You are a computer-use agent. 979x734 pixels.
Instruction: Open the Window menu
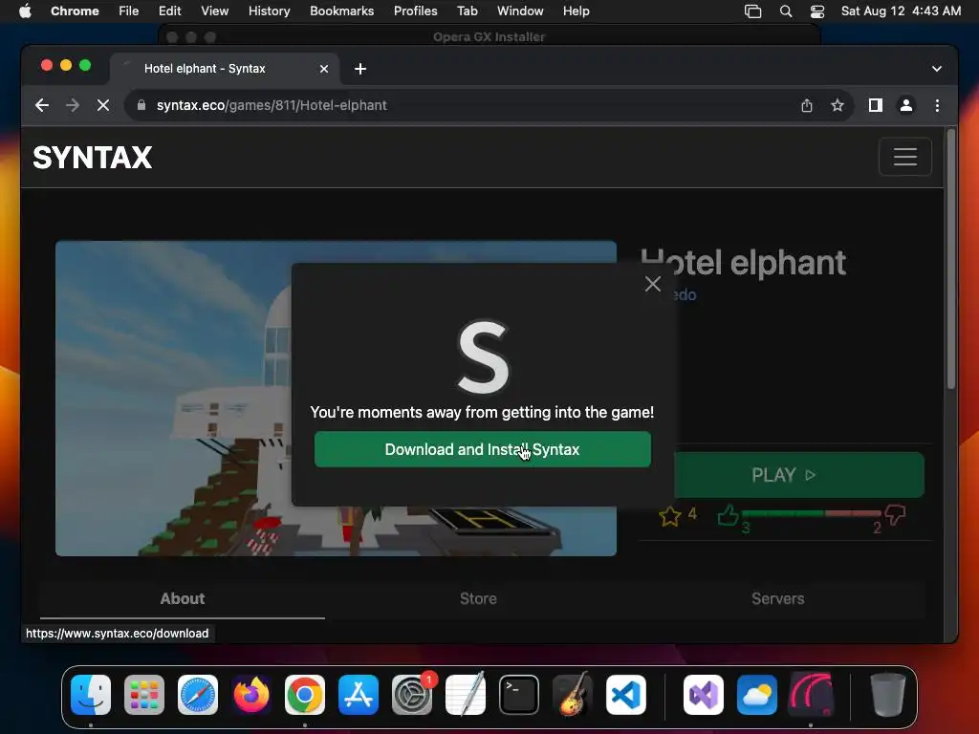tap(520, 11)
